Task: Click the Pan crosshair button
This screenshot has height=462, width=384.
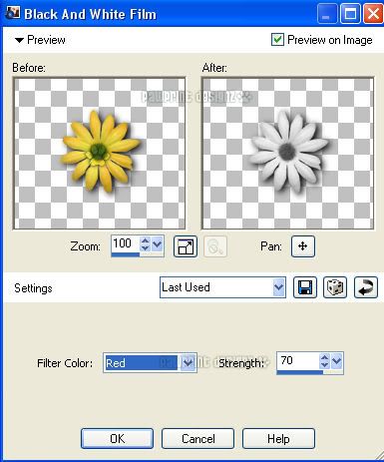Action: [x=303, y=246]
